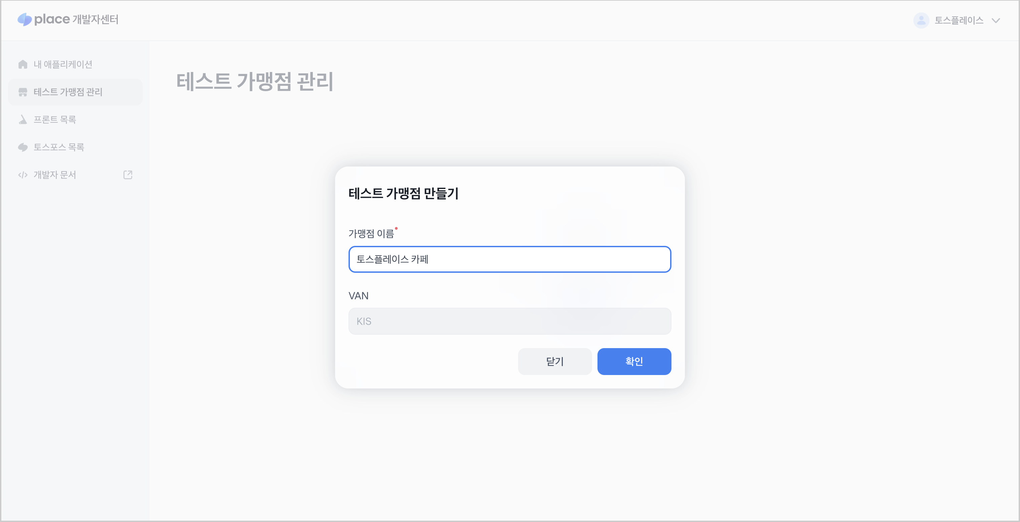The image size is (1020, 522).
Task: Select the store icon beside 테스트 가맹점 관리
Action: tap(23, 92)
